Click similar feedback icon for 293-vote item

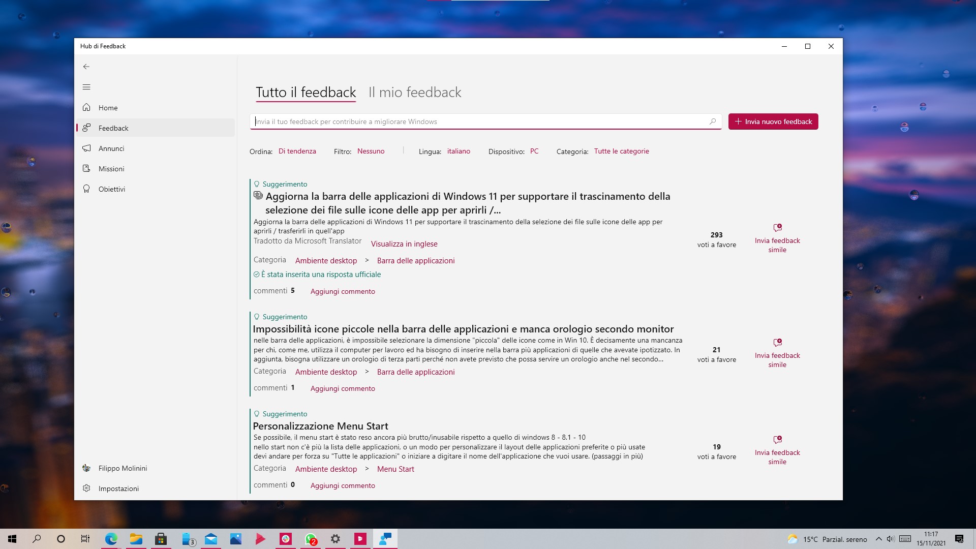coord(777,228)
